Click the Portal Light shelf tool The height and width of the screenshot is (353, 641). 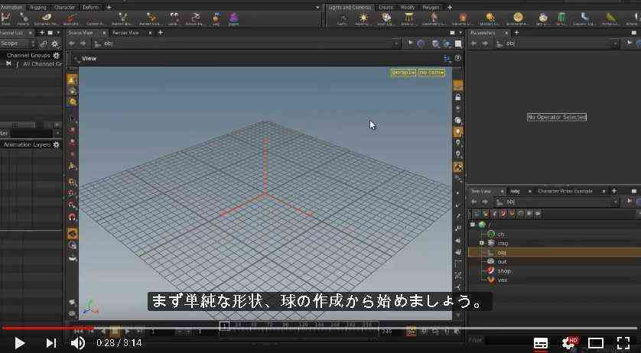(611, 19)
